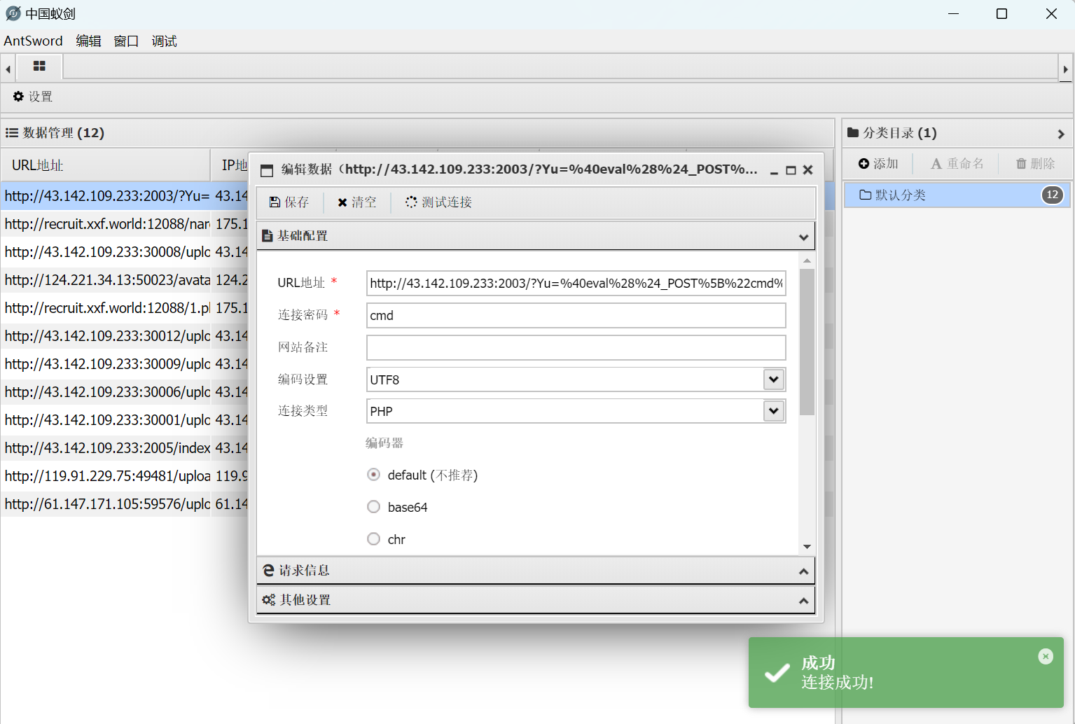
Task: Select the base64 encoder
Action: point(374,507)
